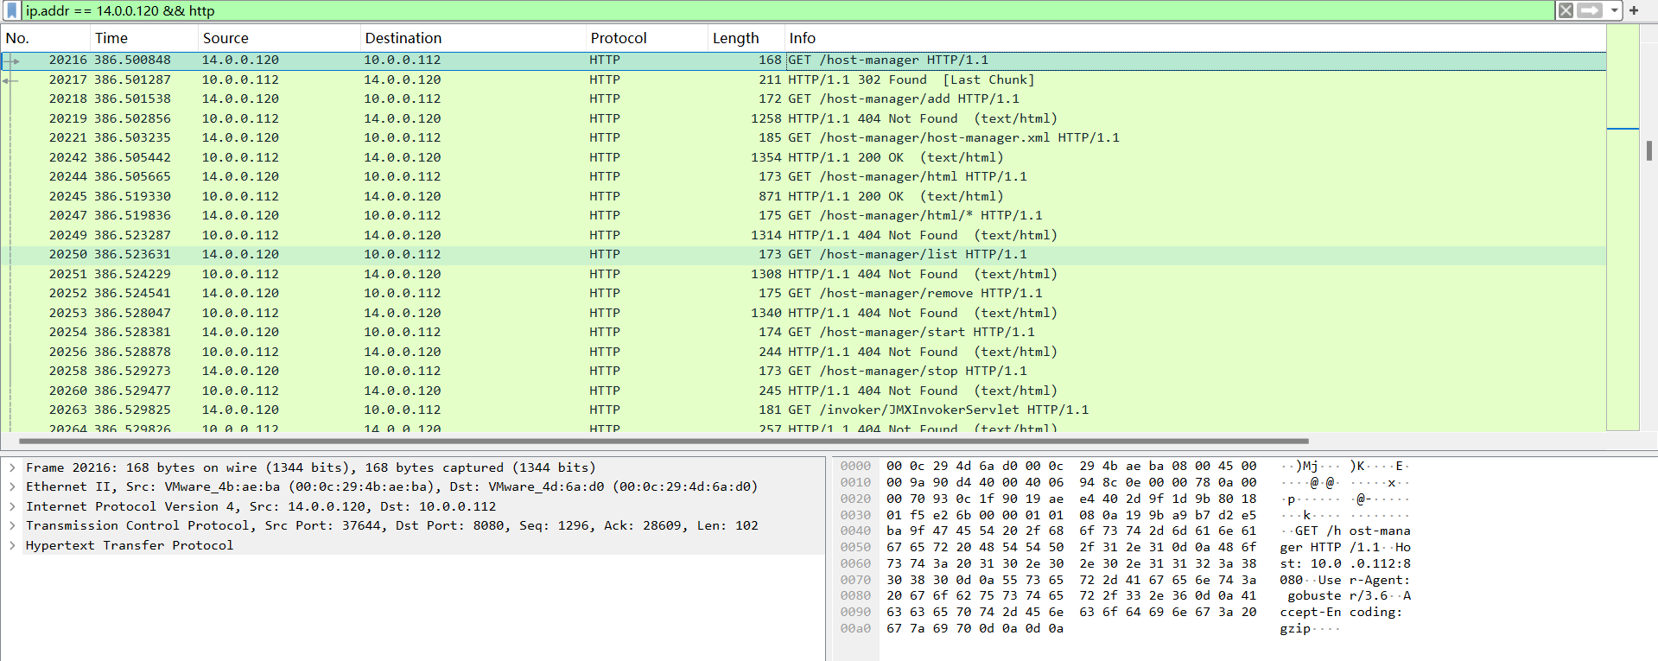Select packet 20254 GET /host-manager/start
Screen dimensions: 1658x661
(804, 332)
